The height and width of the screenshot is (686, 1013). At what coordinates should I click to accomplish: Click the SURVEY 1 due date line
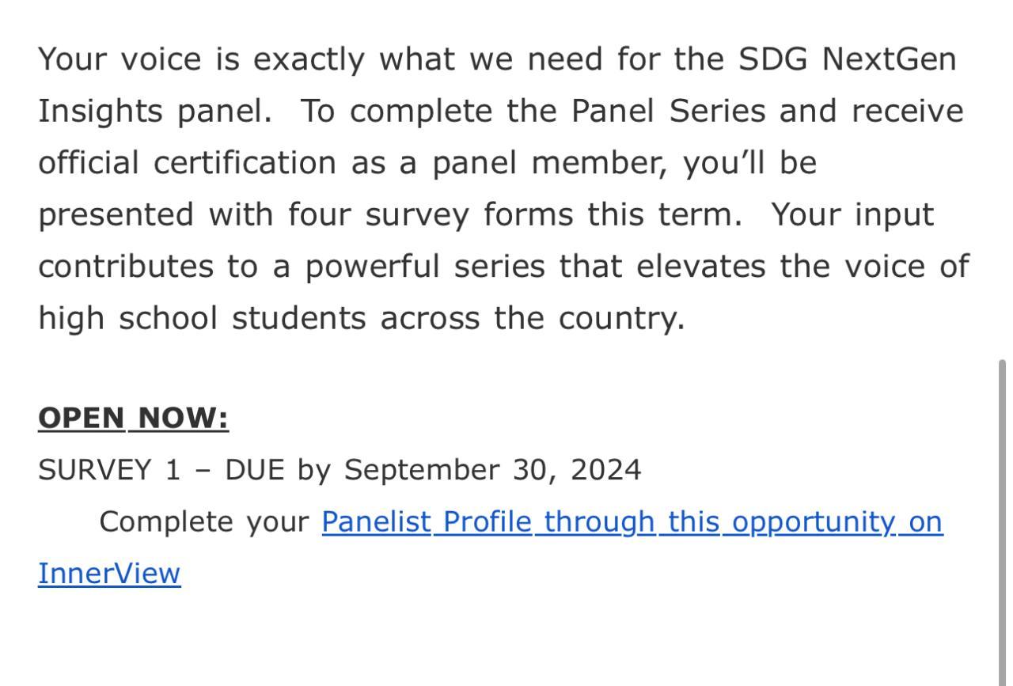[x=339, y=470]
